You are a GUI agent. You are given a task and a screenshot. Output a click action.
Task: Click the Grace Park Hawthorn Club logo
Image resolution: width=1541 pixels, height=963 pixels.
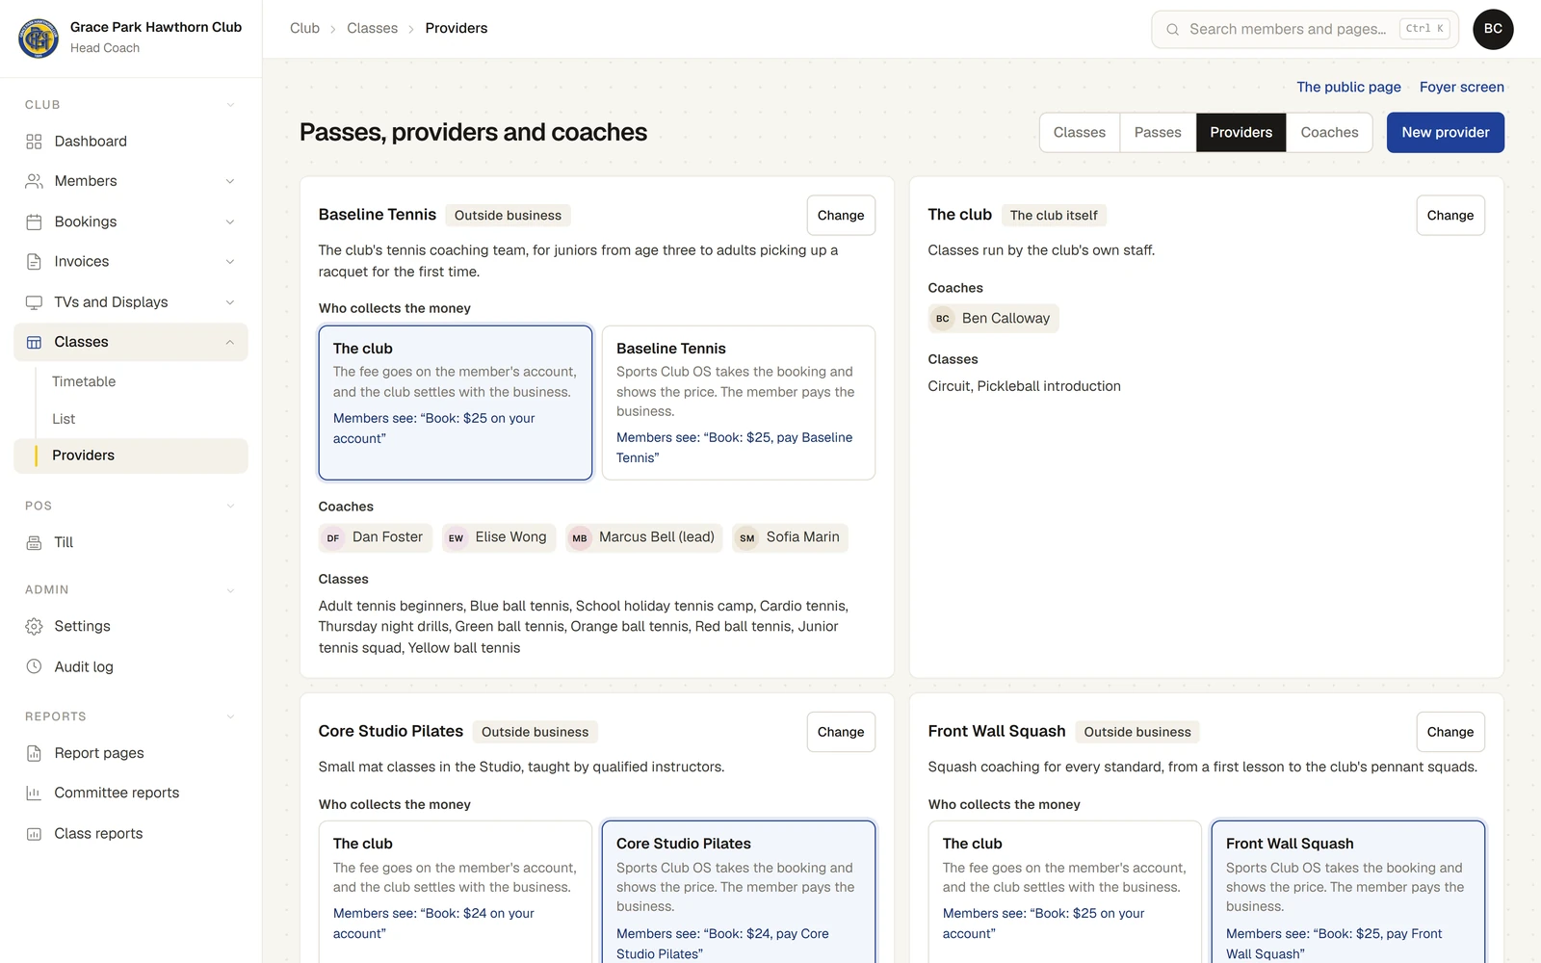(39, 38)
